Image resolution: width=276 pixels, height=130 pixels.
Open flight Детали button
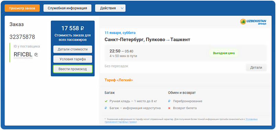tap(256, 67)
